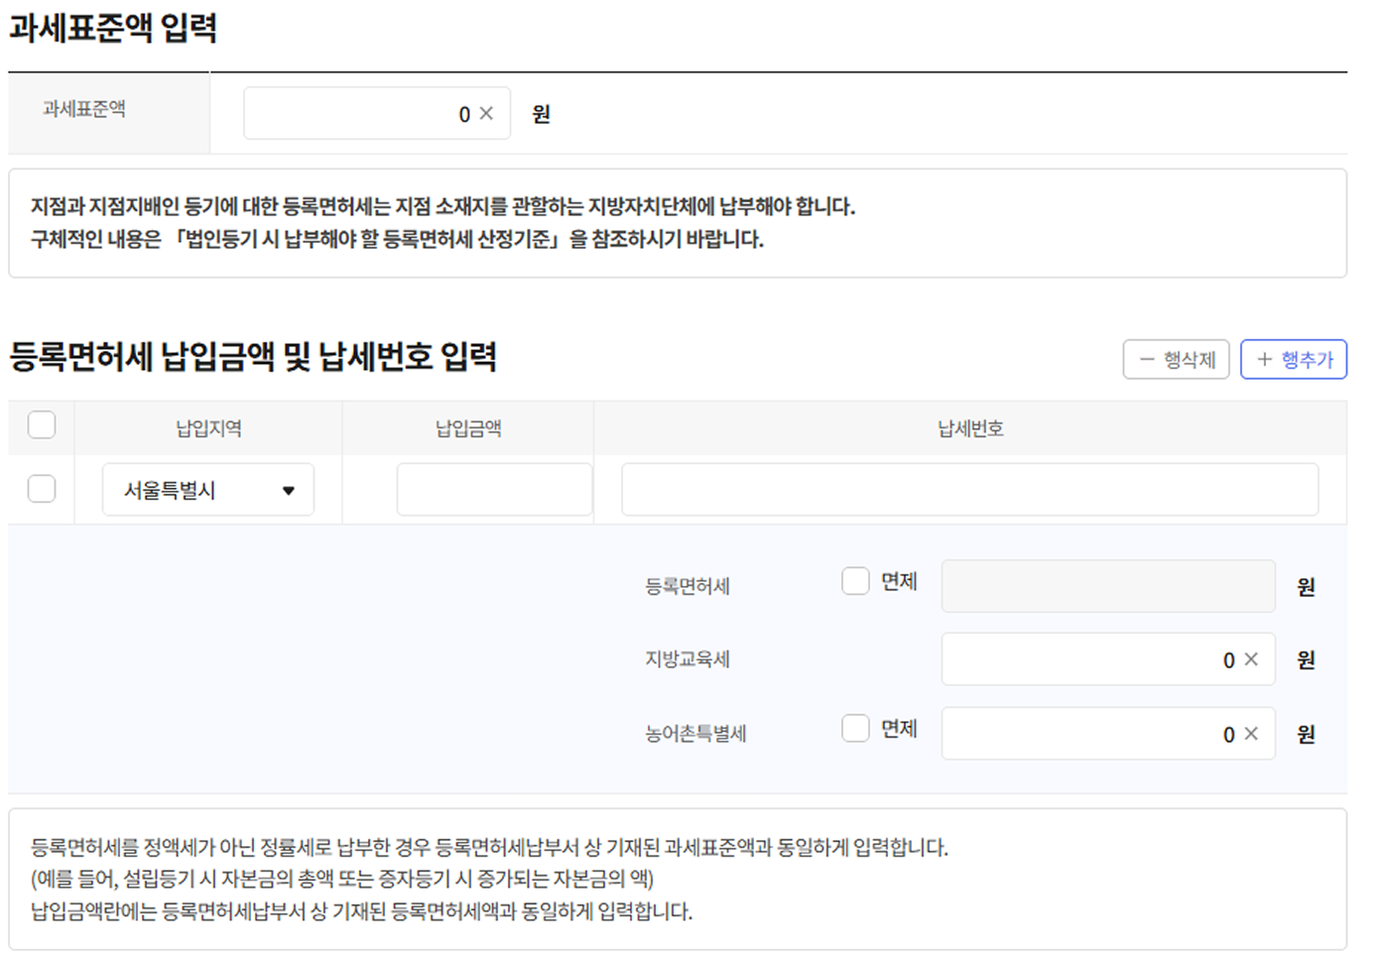1385x957 pixels.
Task: Click the minus icon on the 행삭제 button
Action: click(1148, 359)
